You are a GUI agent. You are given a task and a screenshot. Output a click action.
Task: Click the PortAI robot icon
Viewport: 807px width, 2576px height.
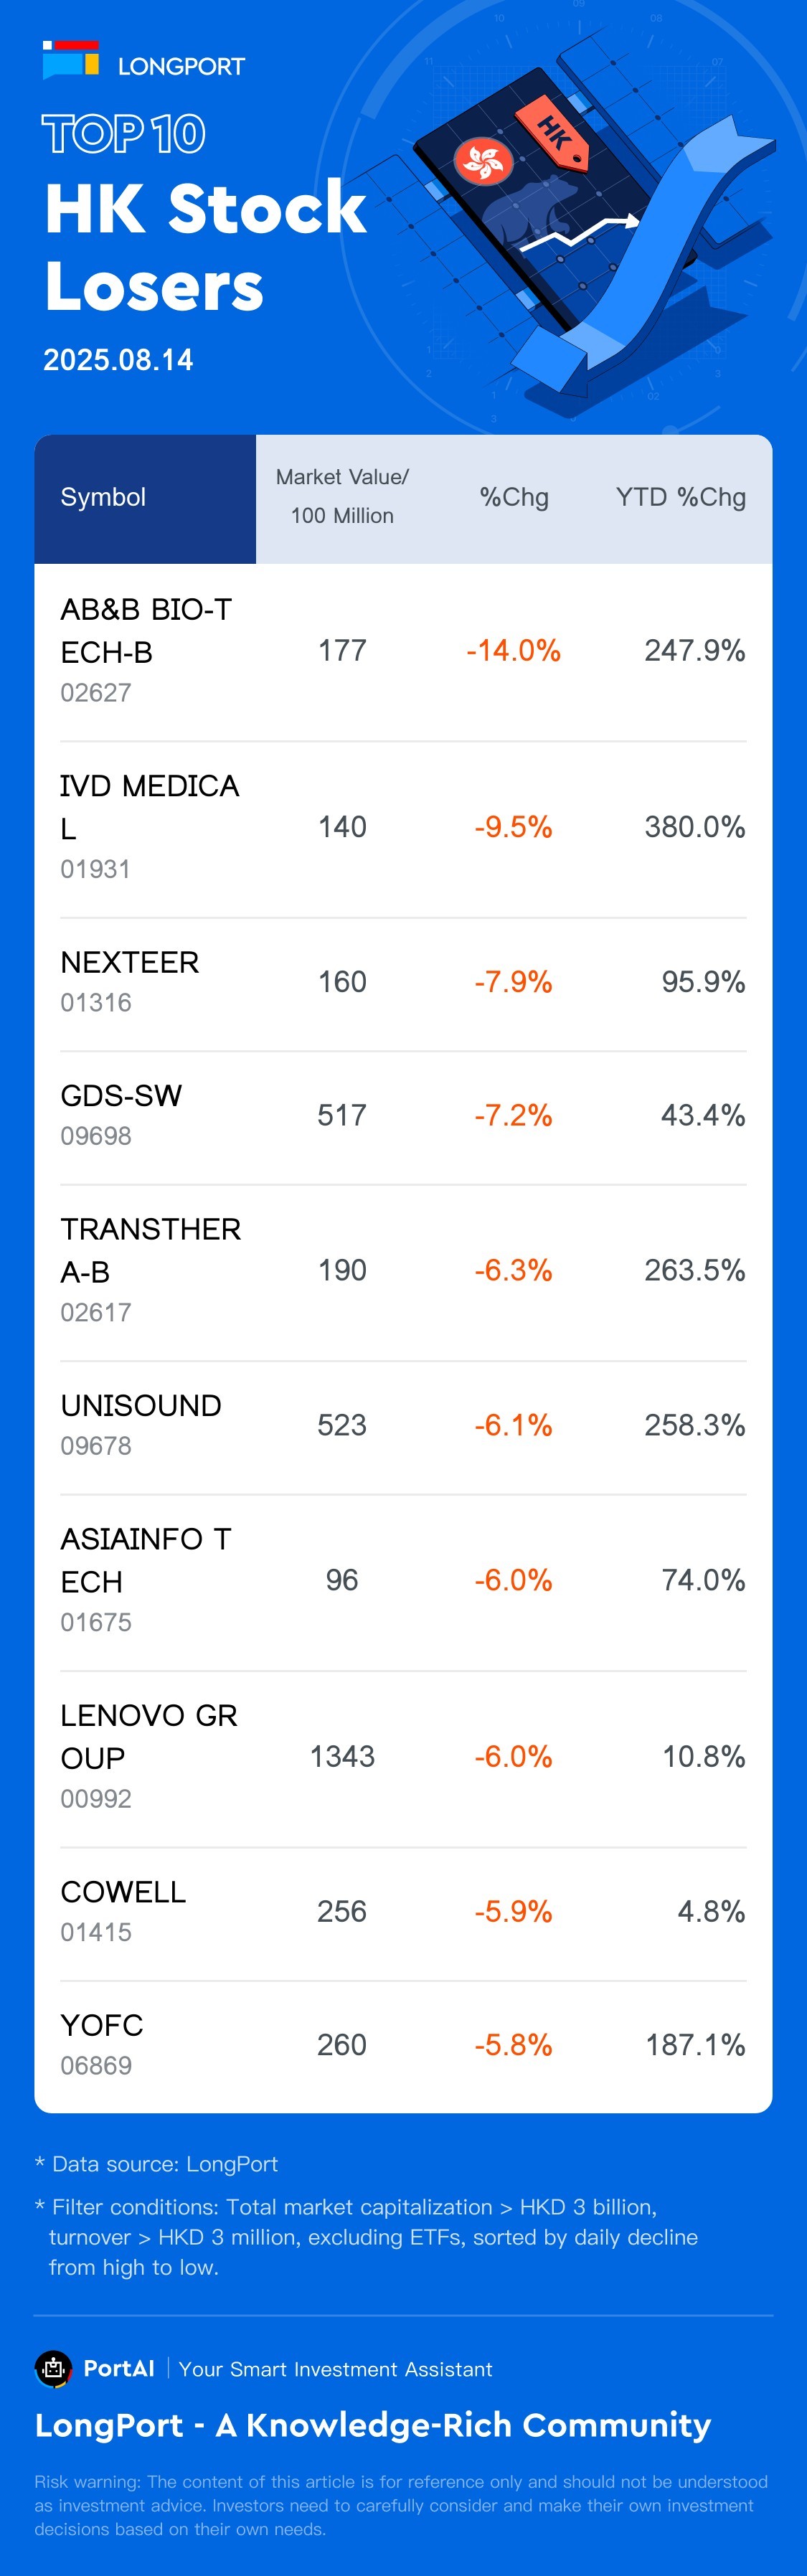pyautogui.click(x=53, y=2368)
